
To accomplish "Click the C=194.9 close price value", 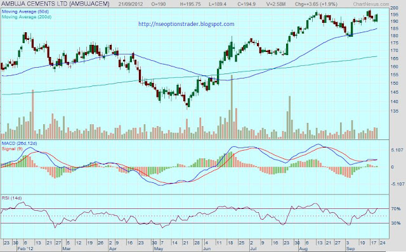I will coord(247,4).
